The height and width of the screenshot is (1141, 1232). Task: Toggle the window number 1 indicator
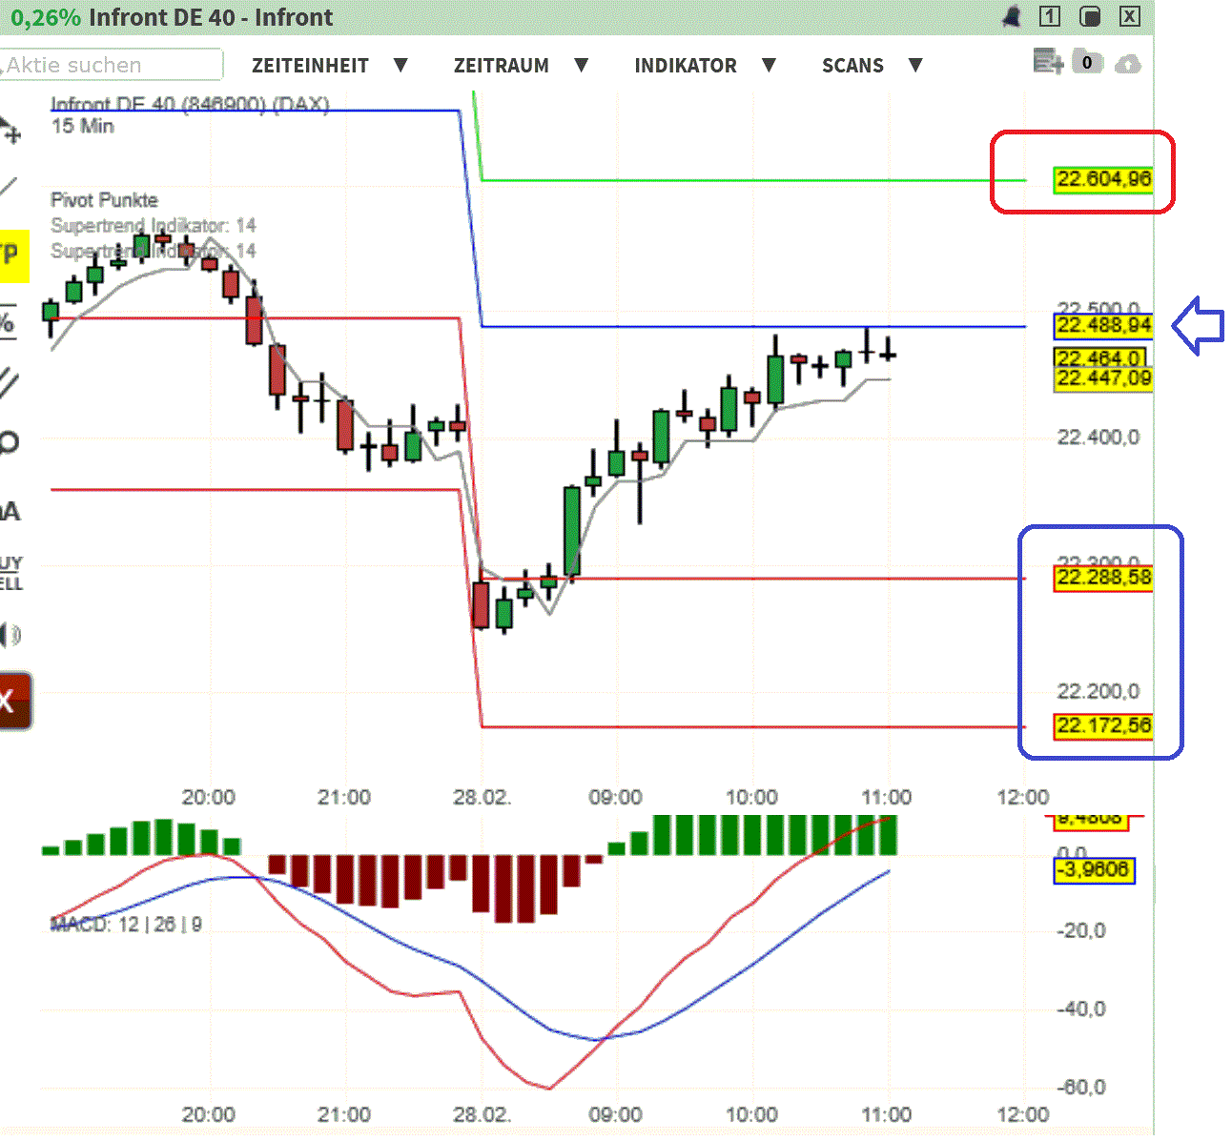tap(1050, 16)
